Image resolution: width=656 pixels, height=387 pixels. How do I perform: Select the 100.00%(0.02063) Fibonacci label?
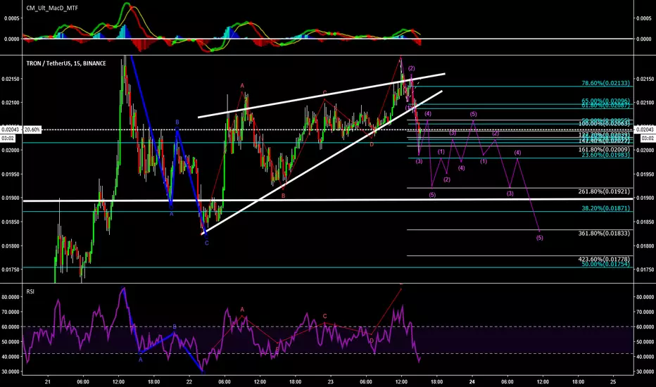[x=604, y=124]
